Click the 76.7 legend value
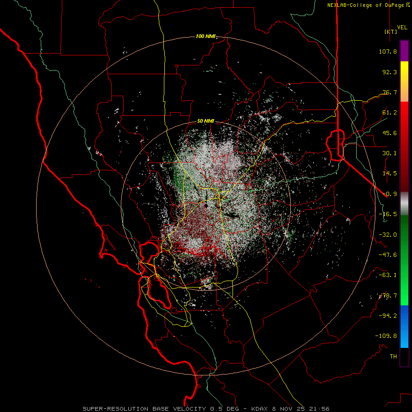The image size is (412, 412). point(390,92)
